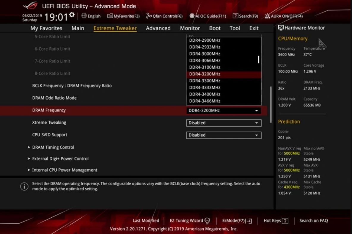Click the EZ Tuning Wizard bulb icon

[x=207, y=221]
